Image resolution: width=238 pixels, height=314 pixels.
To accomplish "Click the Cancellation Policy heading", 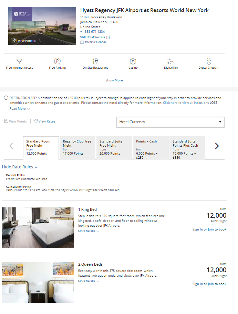I will pos(18,187).
